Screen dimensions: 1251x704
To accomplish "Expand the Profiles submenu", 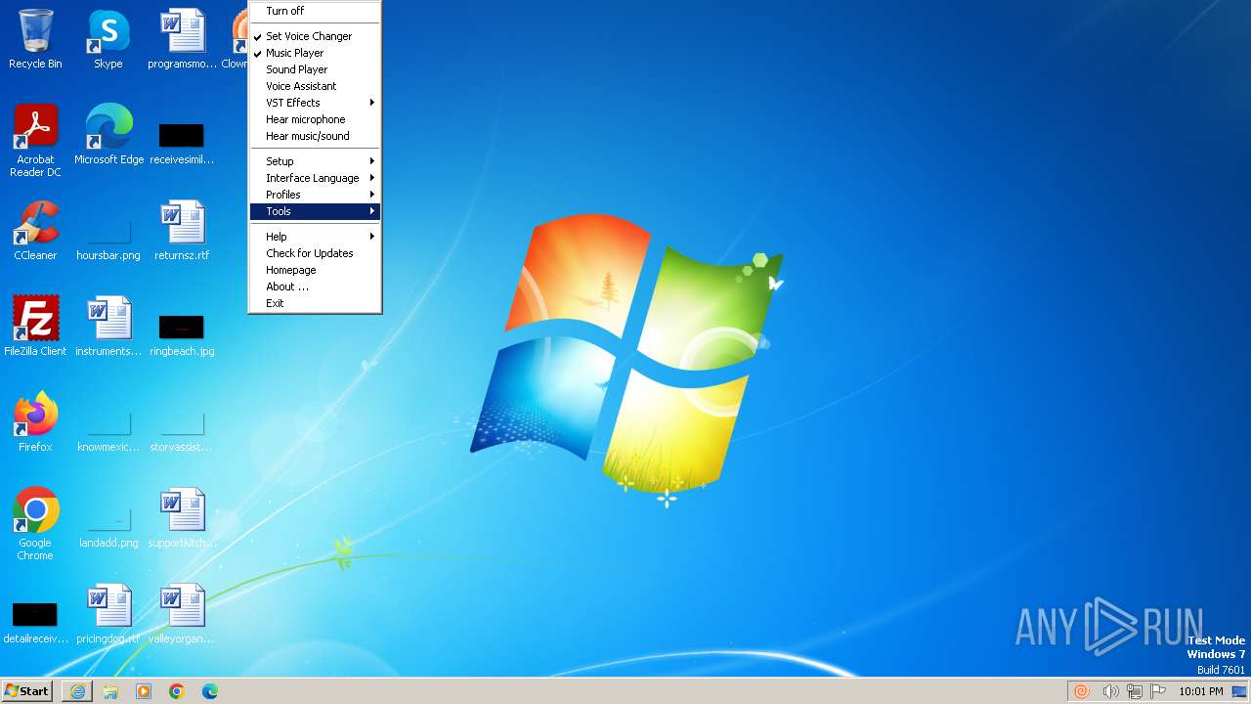I will 315,195.
